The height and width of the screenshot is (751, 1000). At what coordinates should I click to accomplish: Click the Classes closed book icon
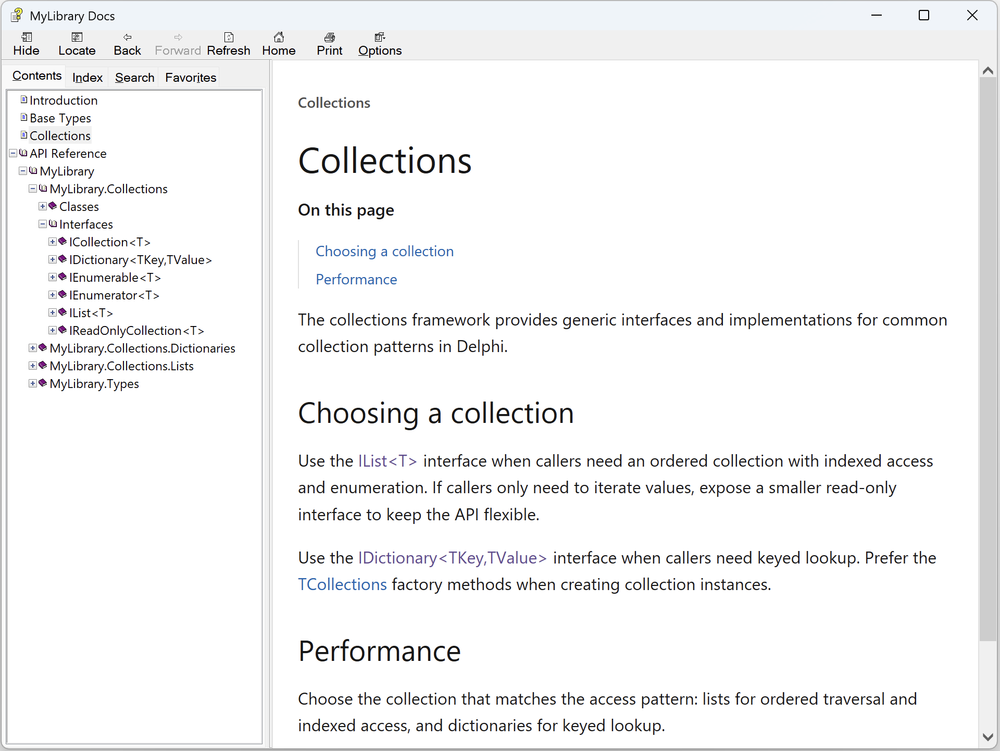pyautogui.click(x=53, y=206)
